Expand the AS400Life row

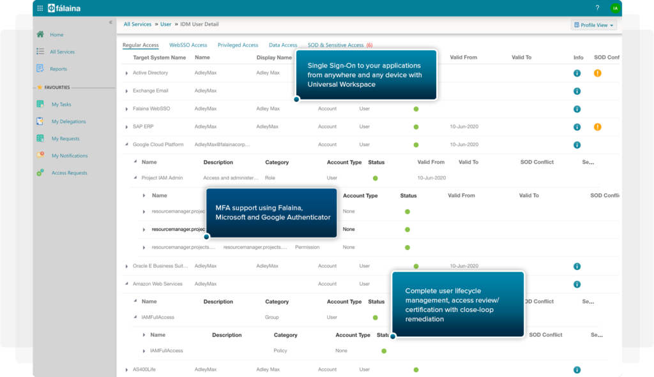click(x=126, y=370)
